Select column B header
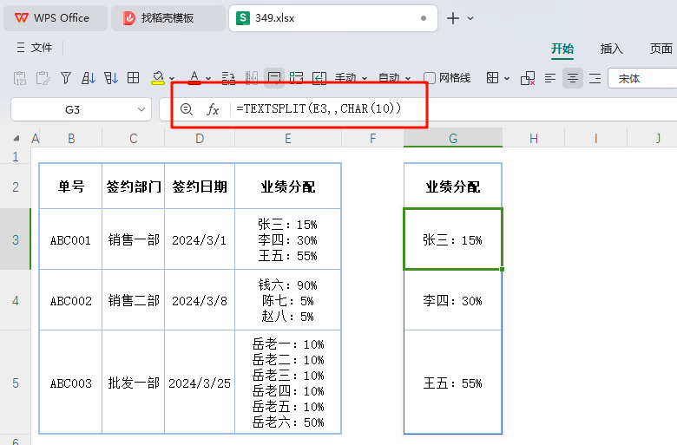 [x=71, y=139]
